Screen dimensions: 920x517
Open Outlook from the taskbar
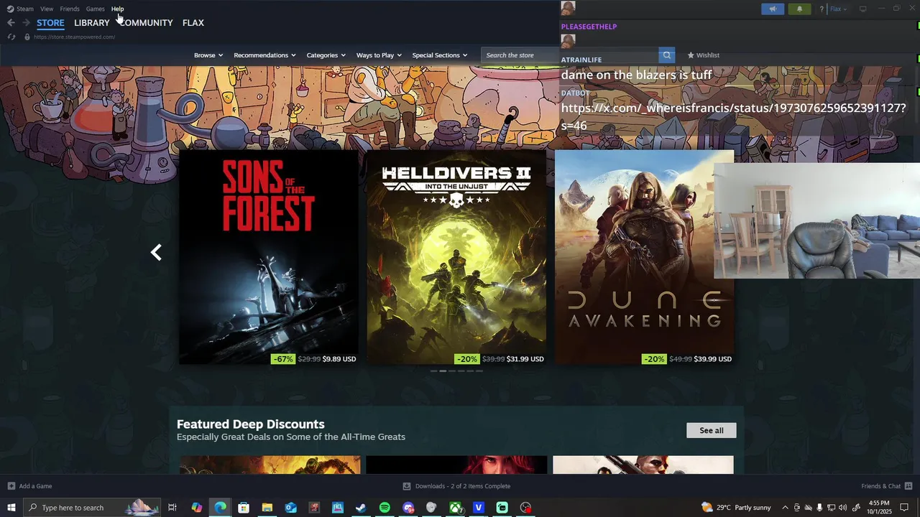tap(290, 508)
